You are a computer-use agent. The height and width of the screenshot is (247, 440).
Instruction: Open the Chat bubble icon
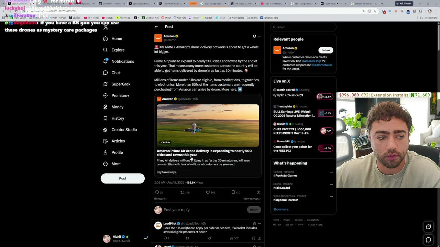[x=106, y=73]
